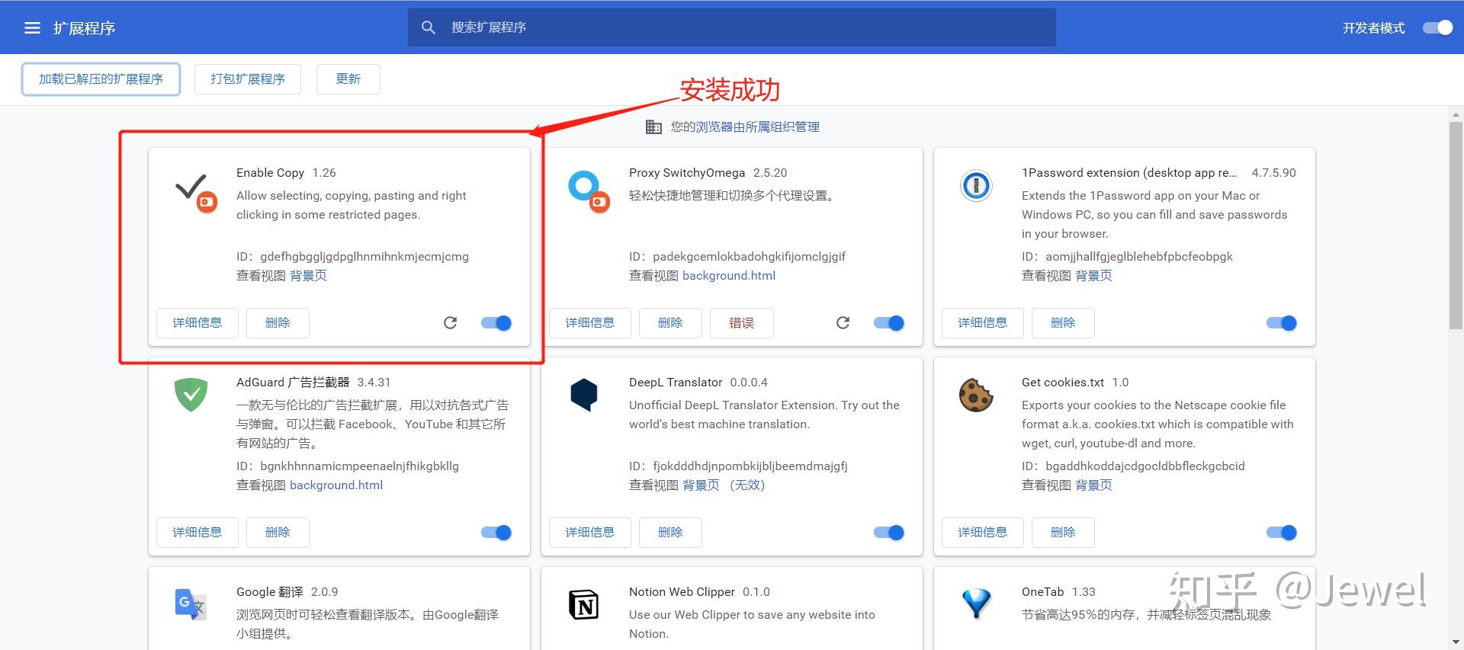Click the Notion Web Clipper title

click(682, 592)
